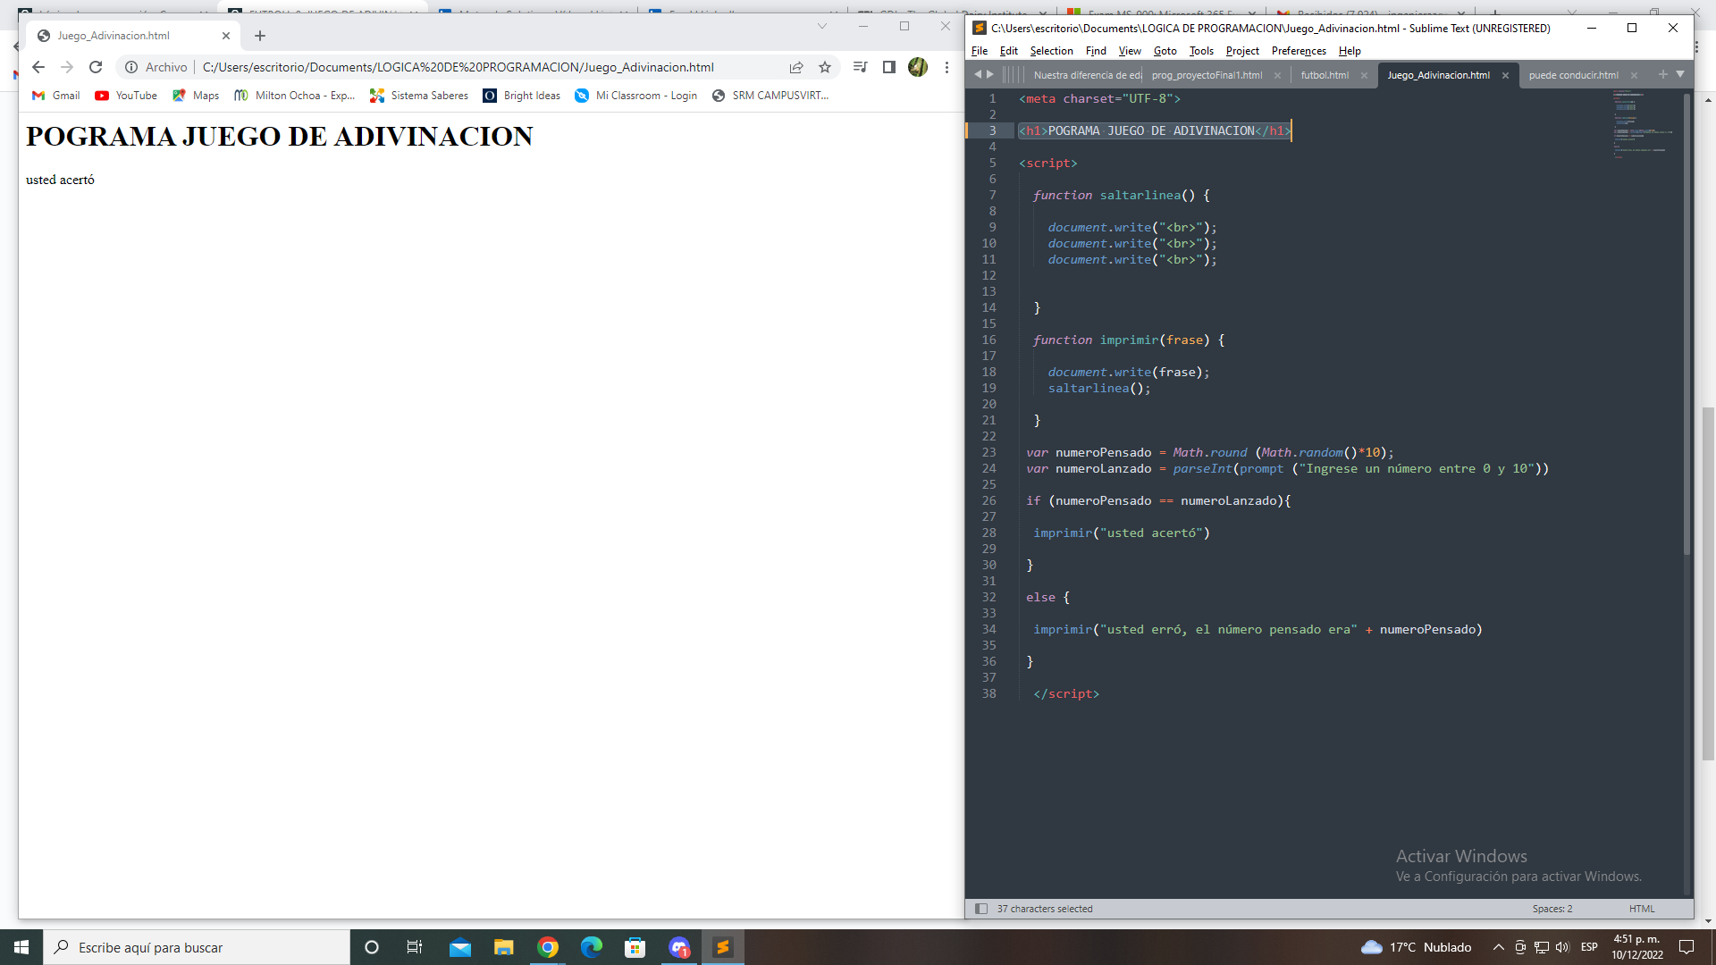Open Bright Ideas bookmark
The height and width of the screenshot is (965, 1716).
[522, 96]
